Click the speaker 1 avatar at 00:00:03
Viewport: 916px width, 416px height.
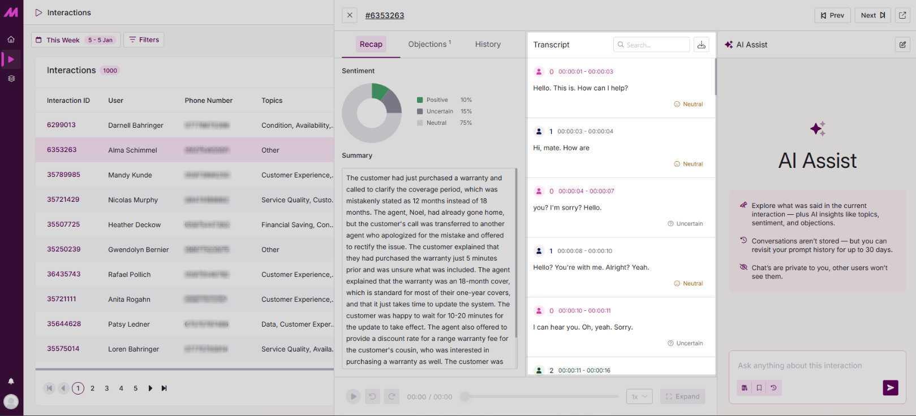point(539,132)
